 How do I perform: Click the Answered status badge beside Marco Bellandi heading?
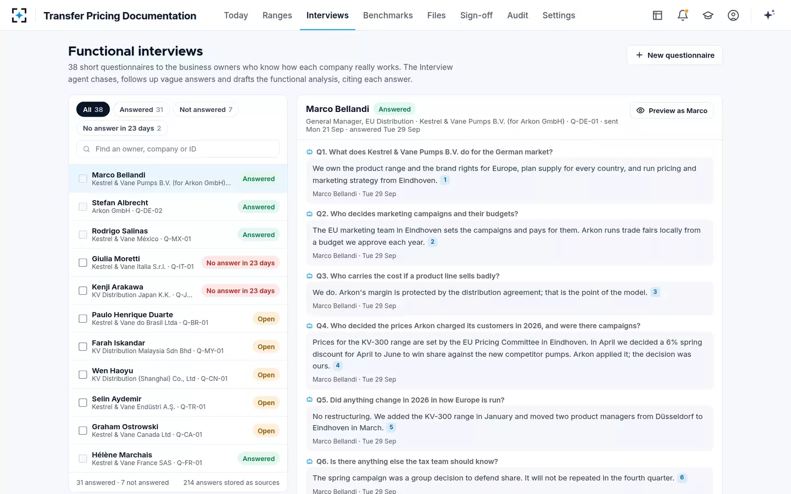click(x=394, y=109)
